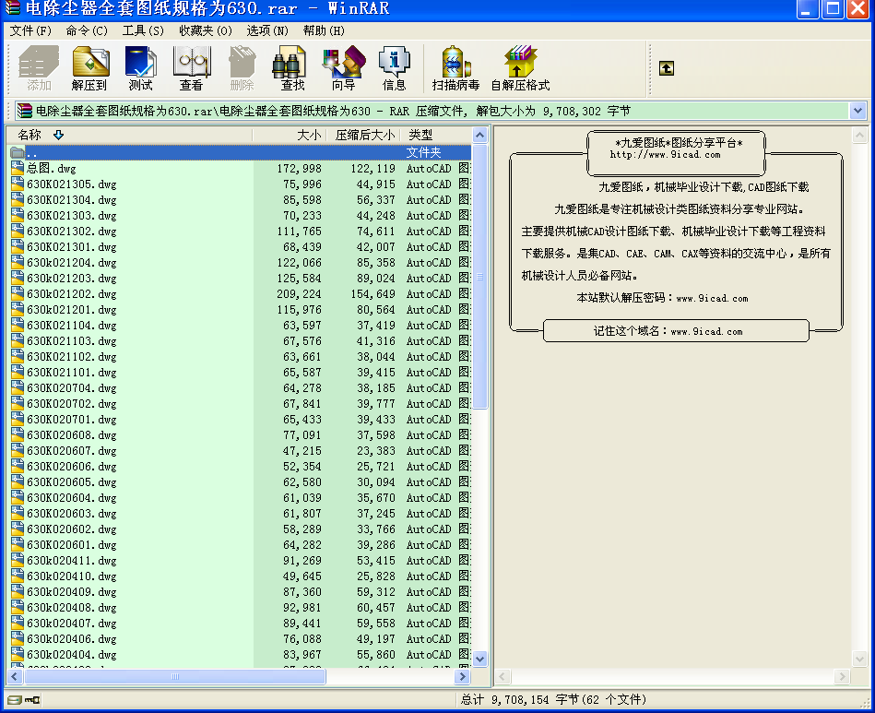Expand the archive path dropdown arrow

click(x=857, y=111)
